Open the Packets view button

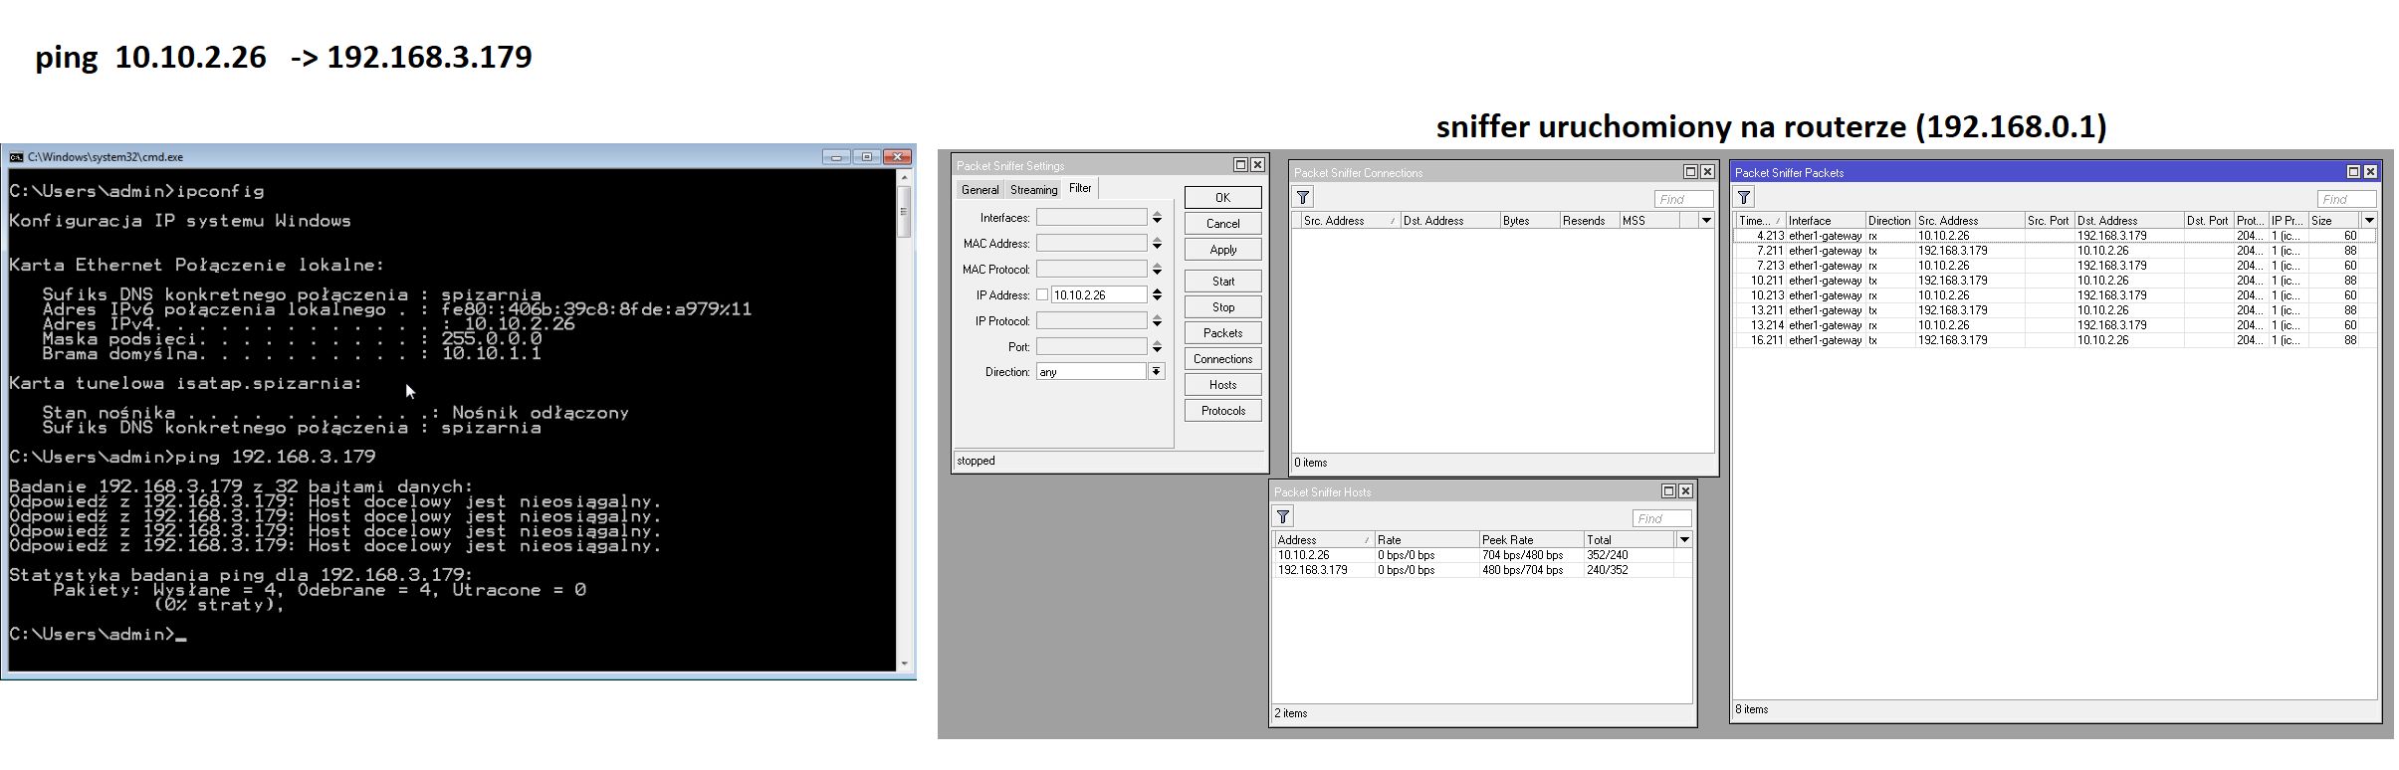click(1222, 332)
